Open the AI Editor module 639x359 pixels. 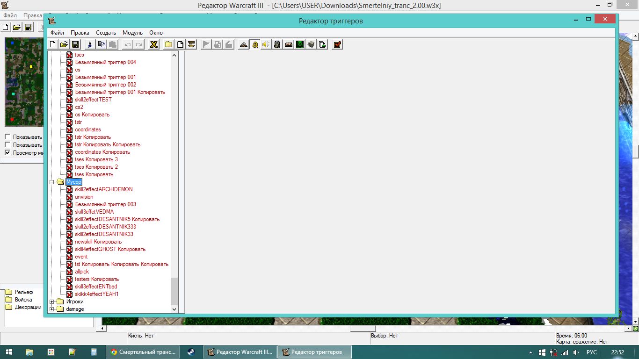(299, 44)
